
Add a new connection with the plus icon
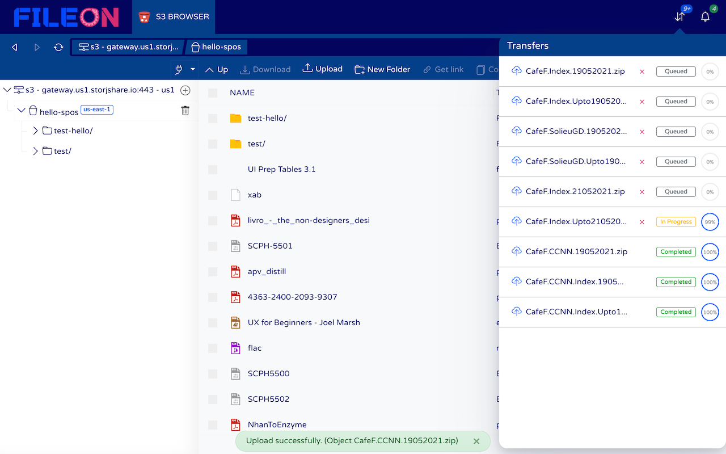pos(185,90)
